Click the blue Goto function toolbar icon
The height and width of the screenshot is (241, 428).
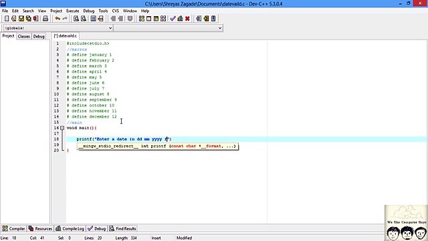tap(94, 19)
